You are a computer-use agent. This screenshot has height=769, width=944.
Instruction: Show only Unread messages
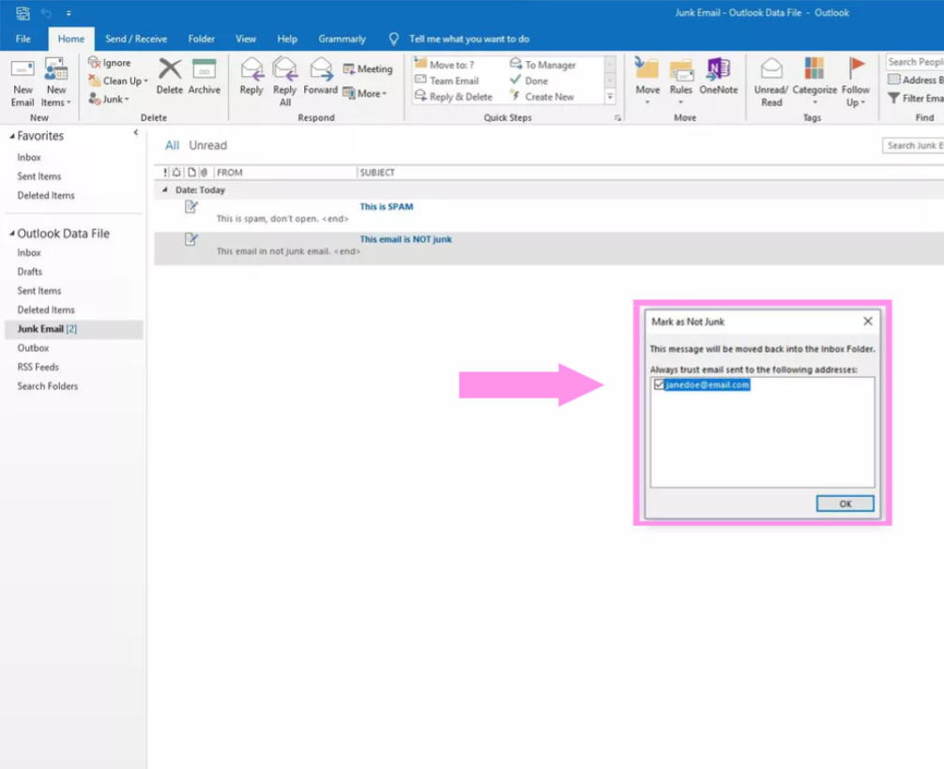pos(207,145)
